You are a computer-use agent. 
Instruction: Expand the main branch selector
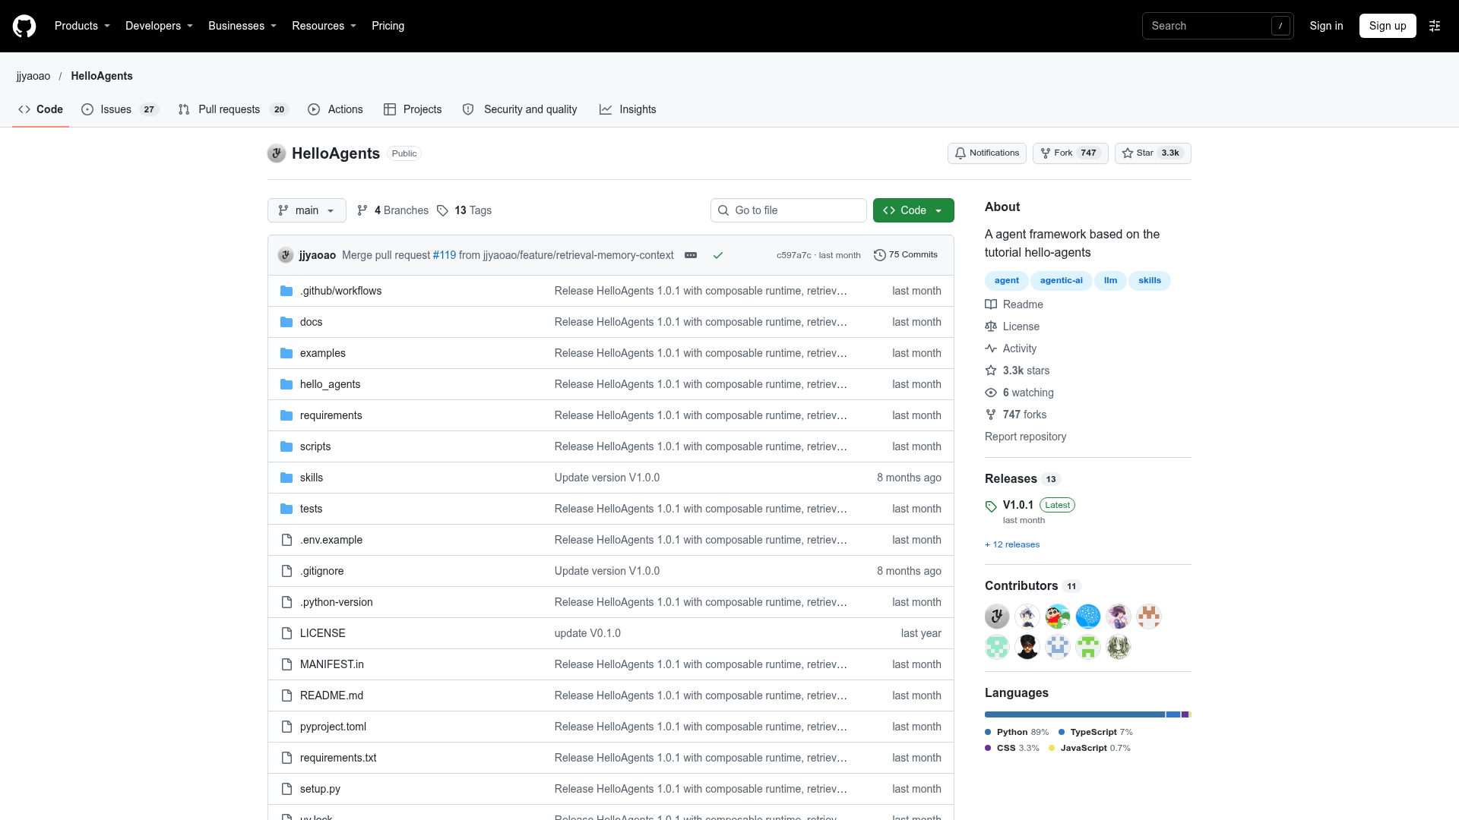coord(307,210)
